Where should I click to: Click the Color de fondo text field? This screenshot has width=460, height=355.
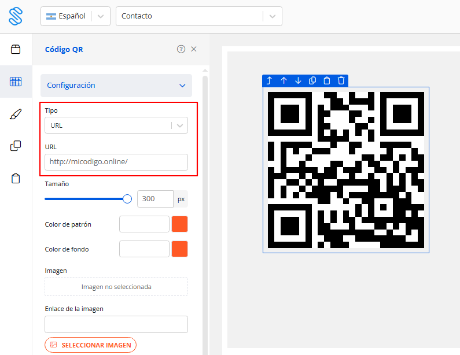click(x=144, y=249)
